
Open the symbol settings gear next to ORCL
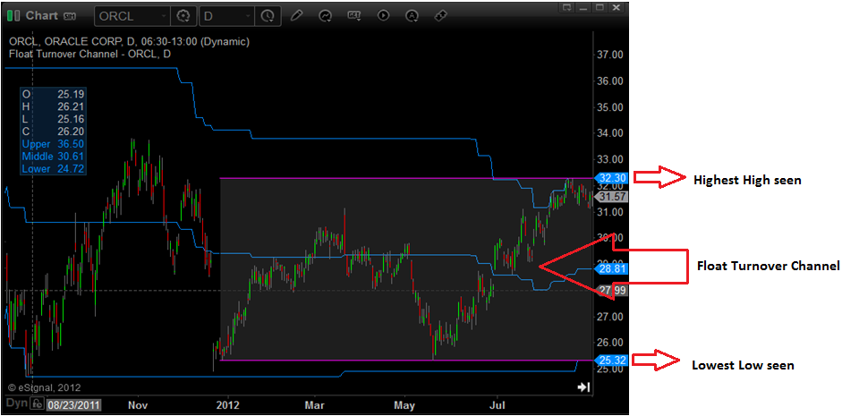183,16
